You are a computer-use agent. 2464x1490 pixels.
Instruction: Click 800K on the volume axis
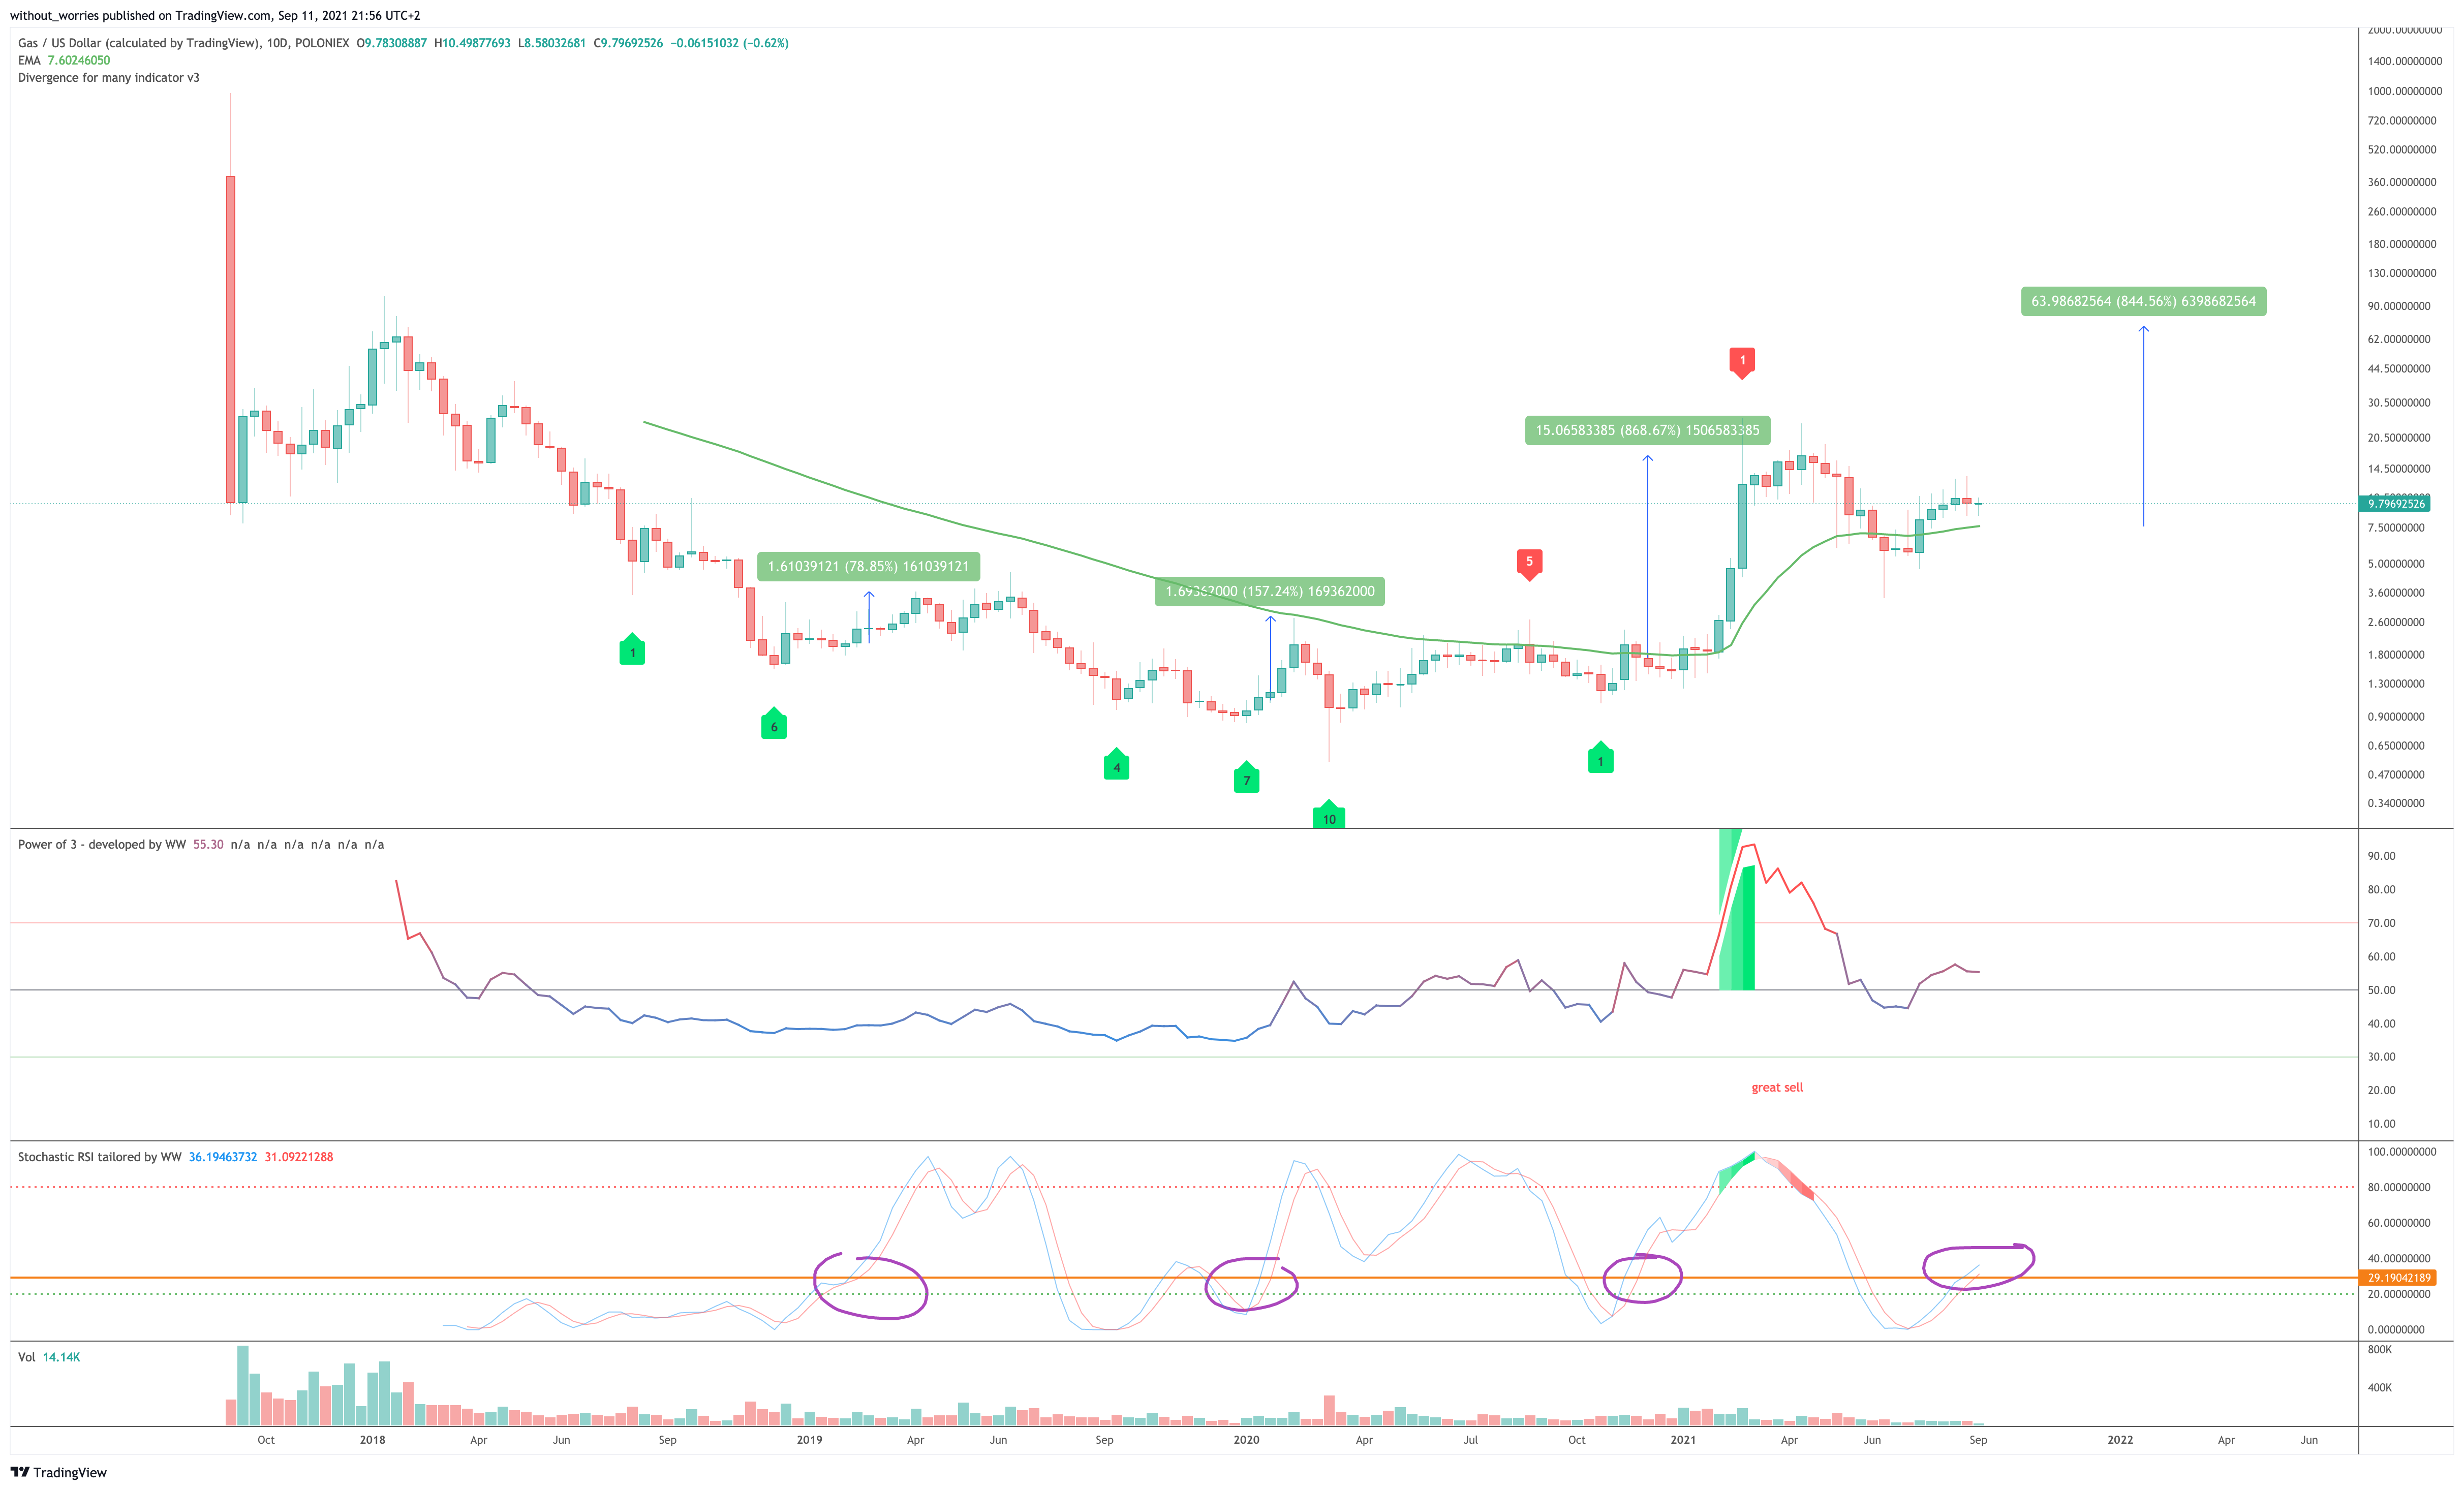pos(2380,1350)
